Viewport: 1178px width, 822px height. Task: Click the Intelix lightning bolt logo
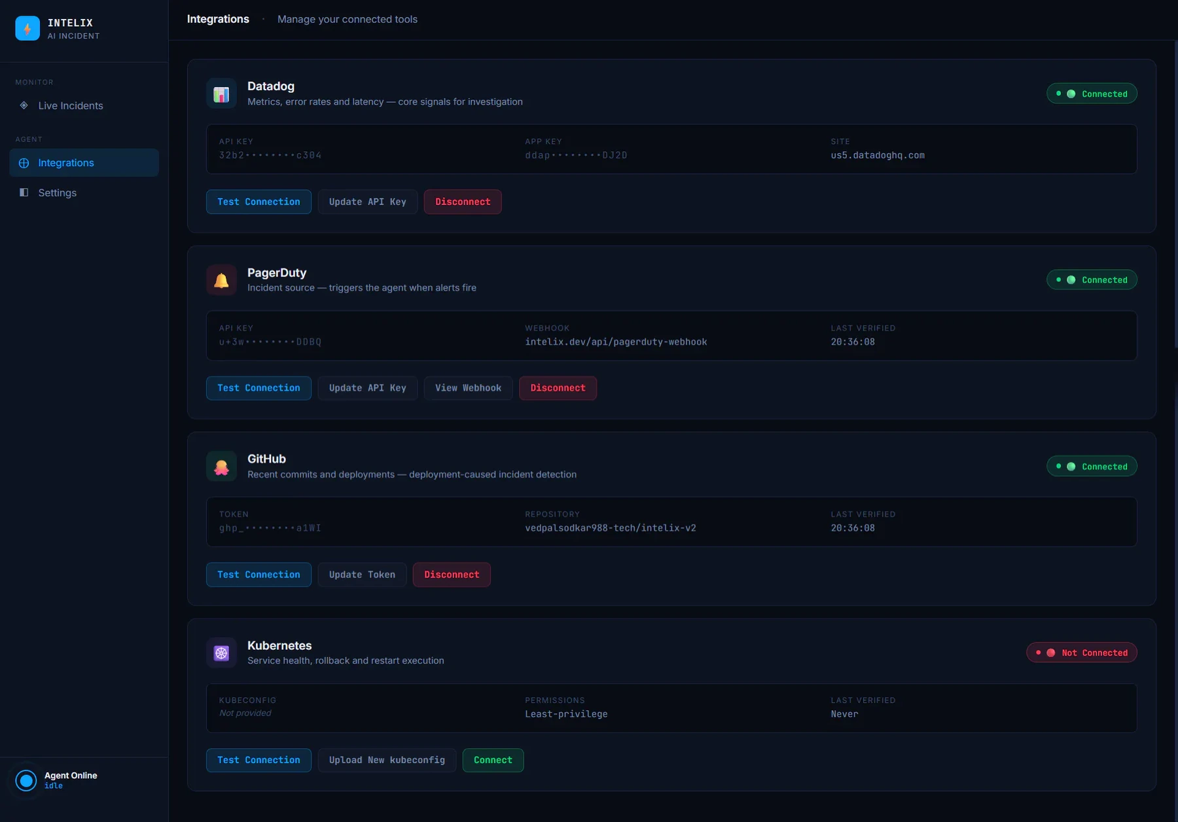pyautogui.click(x=27, y=28)
